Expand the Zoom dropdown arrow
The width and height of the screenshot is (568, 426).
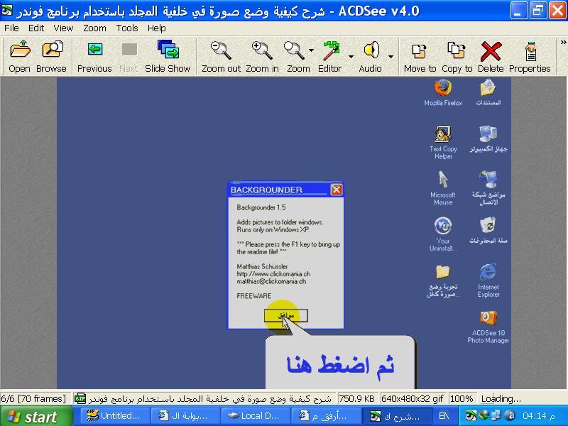[x=312, y=51]
